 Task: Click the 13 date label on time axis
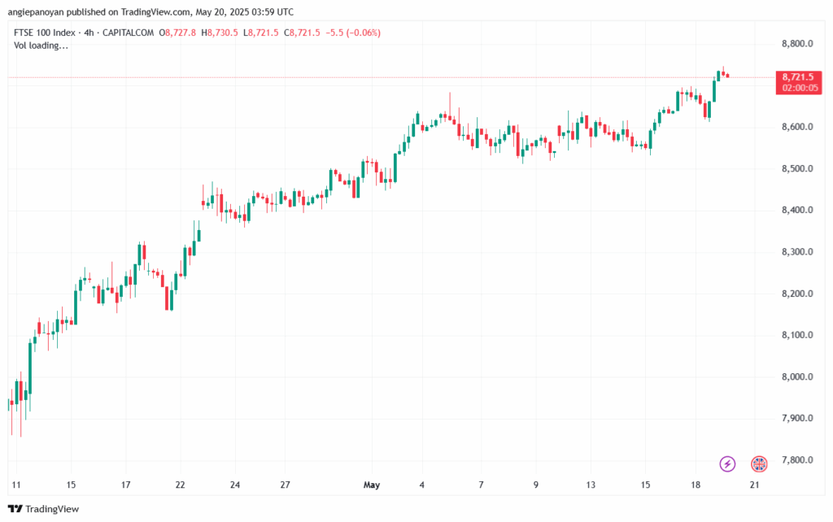(x=591, y=485)
